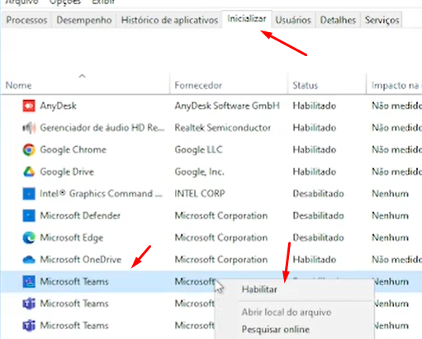Click Microsoft Corporation in the OneDrive row

pos(221,260)
